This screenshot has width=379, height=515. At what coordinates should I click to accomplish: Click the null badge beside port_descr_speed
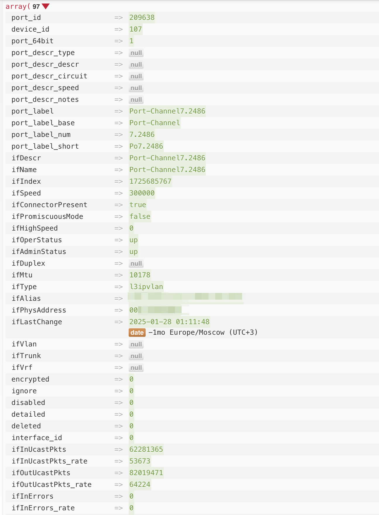(136, 88)
